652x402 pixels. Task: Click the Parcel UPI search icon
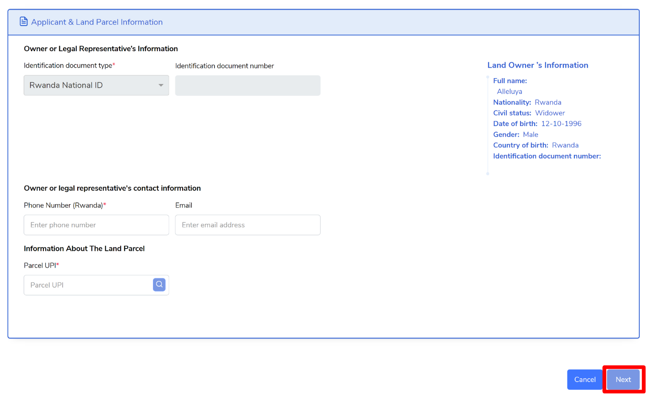159,285
